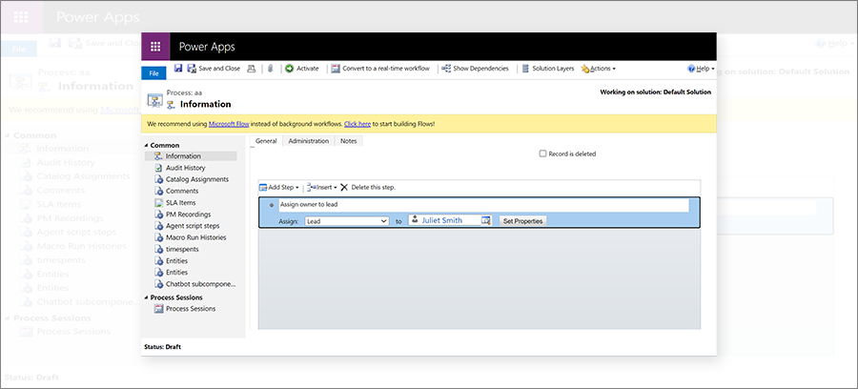The height and width of the screenshot is (389, 858).
Task: Activate the workflow with the Activate button
Action: 302,69
